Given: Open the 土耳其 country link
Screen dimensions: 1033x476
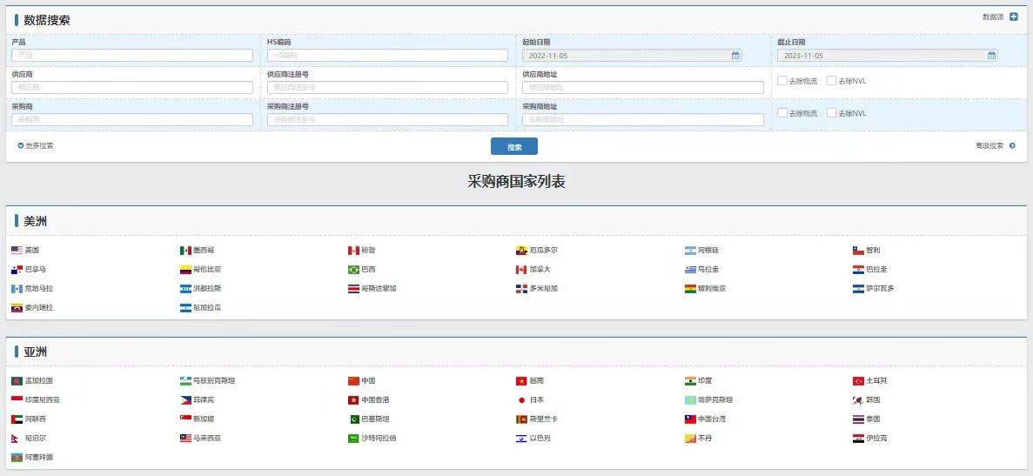Looking at the screenshot, I should point(875,381).
